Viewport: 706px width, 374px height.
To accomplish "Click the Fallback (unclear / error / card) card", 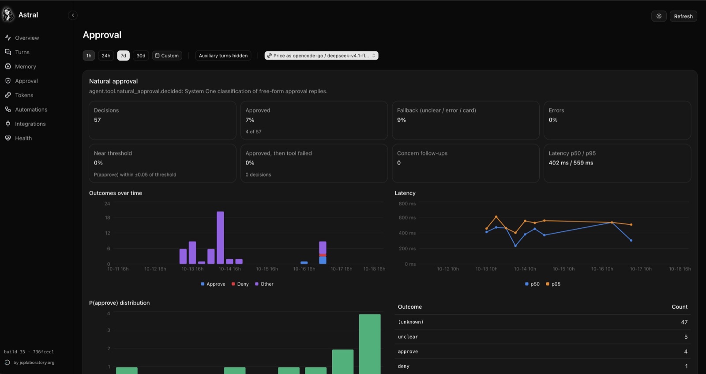I will (466, 121).
